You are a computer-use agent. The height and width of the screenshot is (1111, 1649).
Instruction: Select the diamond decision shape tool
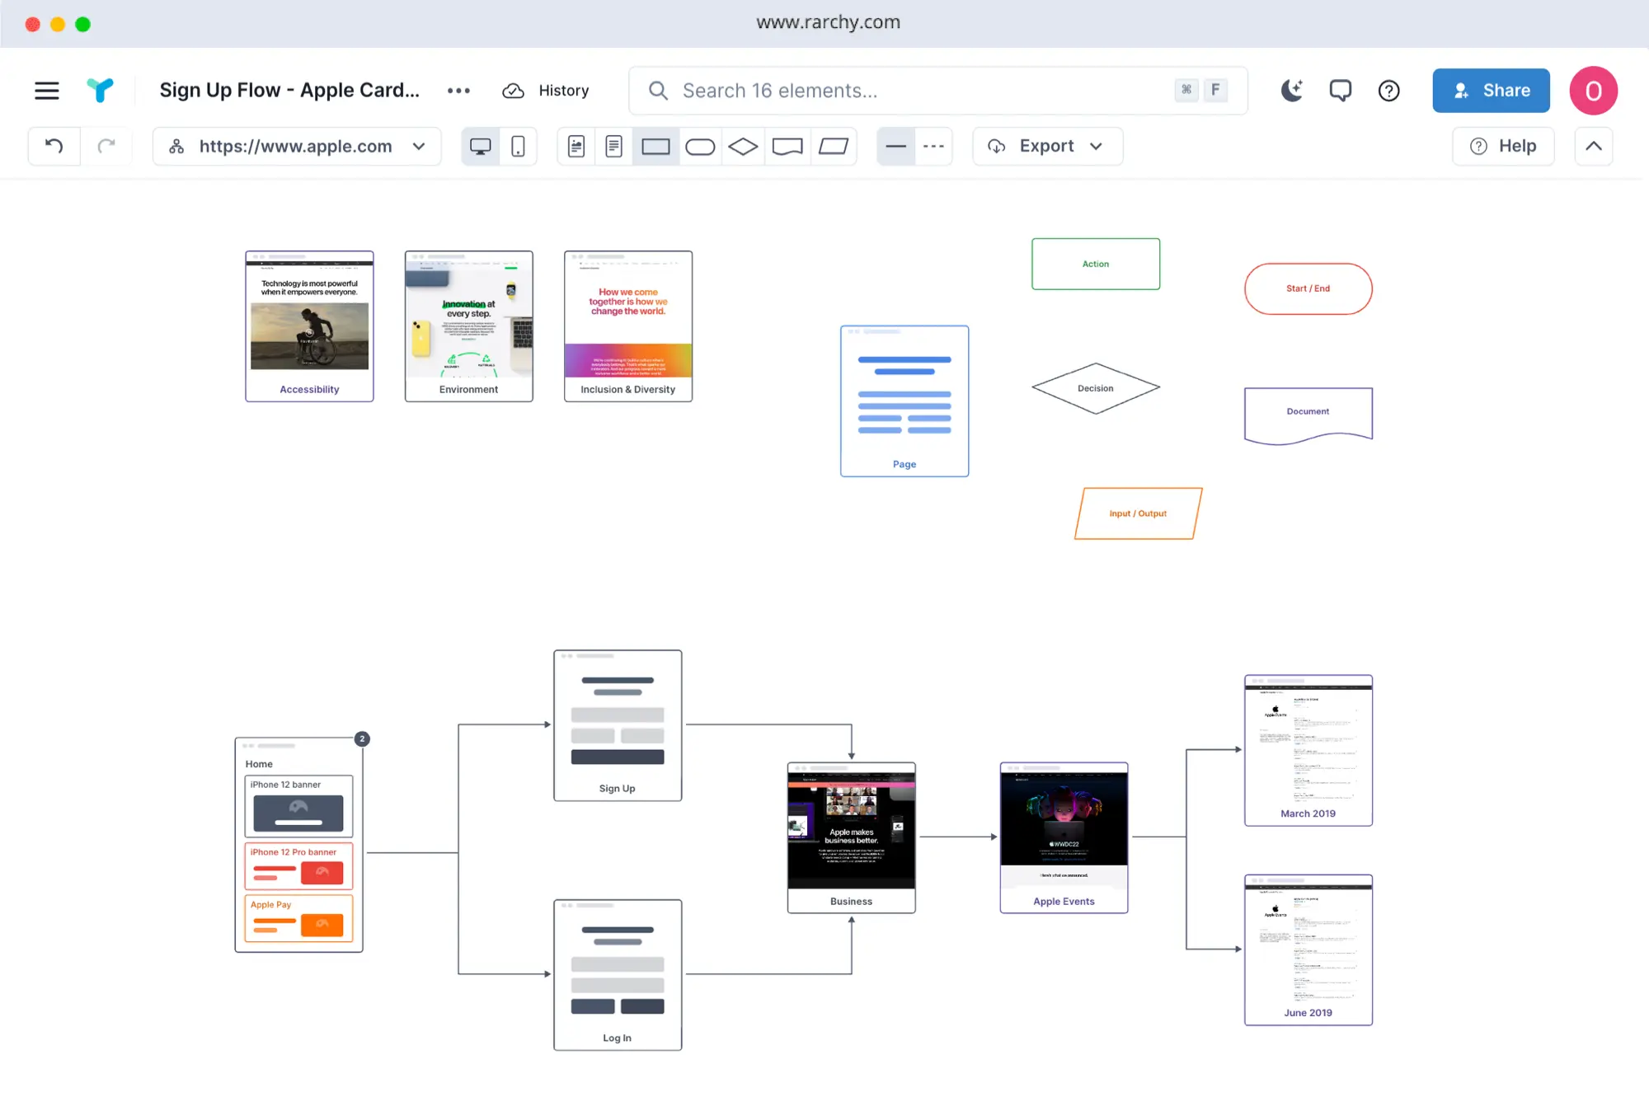[x=743, y=146]
